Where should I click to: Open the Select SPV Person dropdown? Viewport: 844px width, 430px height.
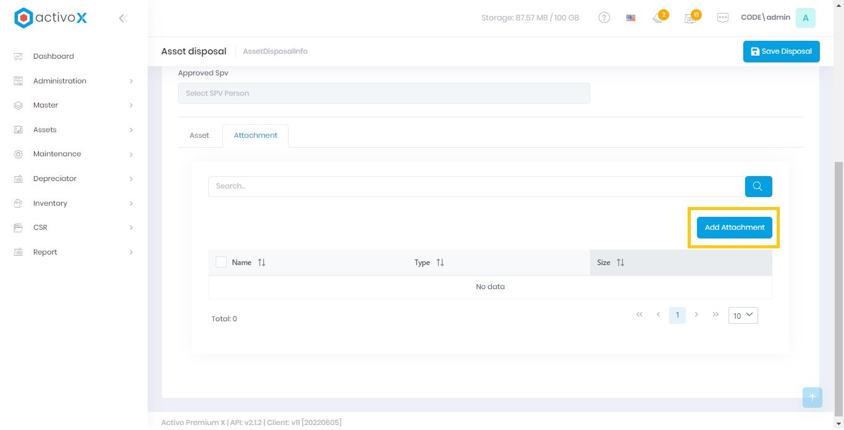383,93
